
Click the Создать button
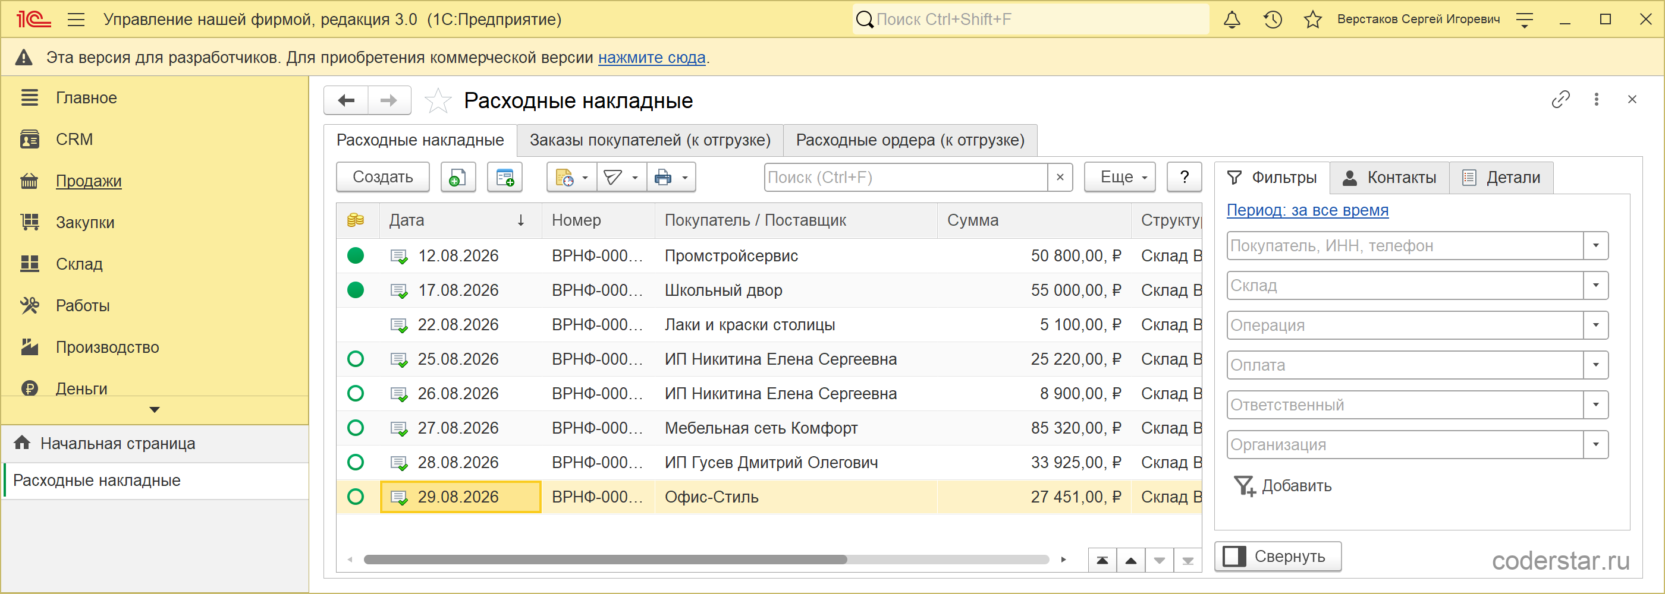point(382,177)
